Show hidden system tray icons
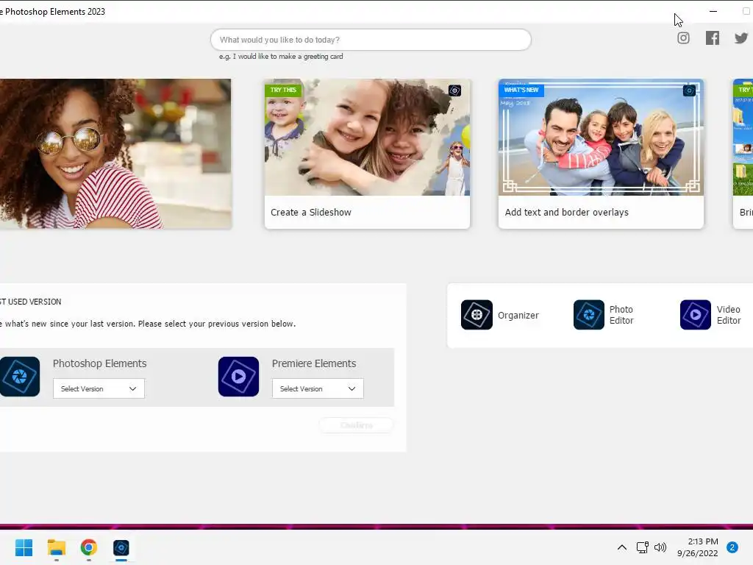This screenshot has width=753, height=565. pos(622,547)
